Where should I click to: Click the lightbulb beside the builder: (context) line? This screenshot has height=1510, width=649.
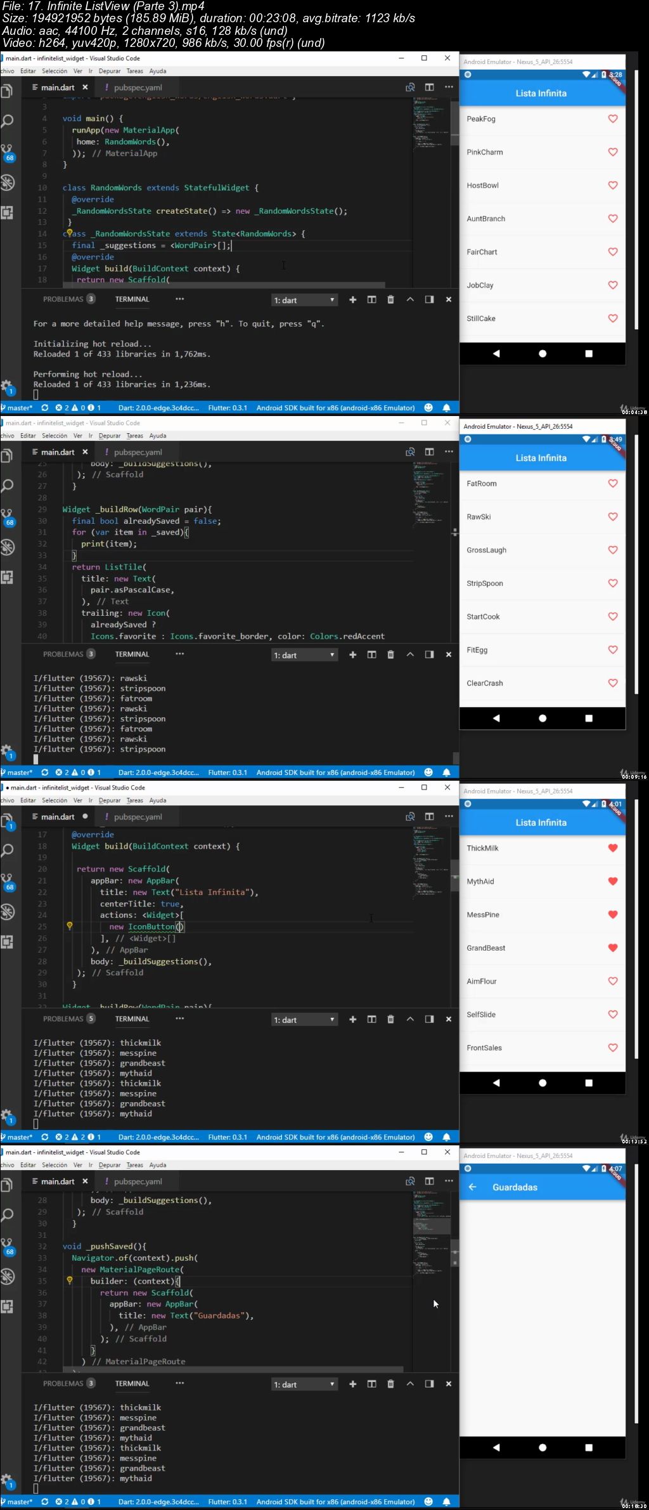[70, 1281]
